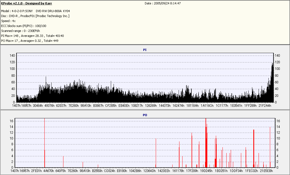The image size is (290, 175).
Task: Click the CF2B5h label on PI axis
Action: click(x=111, y=106)
